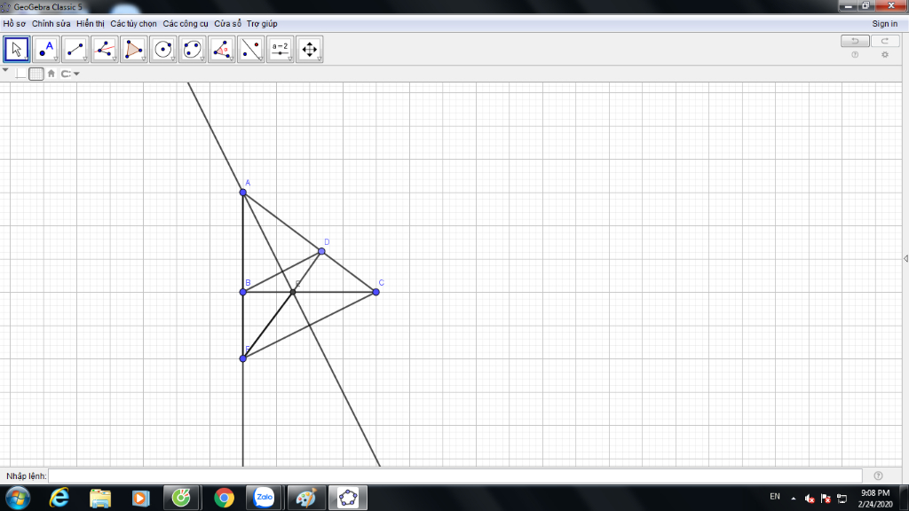The height and width of the screenshot is (511, 909).
Task: Open Line tool dropdown arrow
Action: [85, 59]
